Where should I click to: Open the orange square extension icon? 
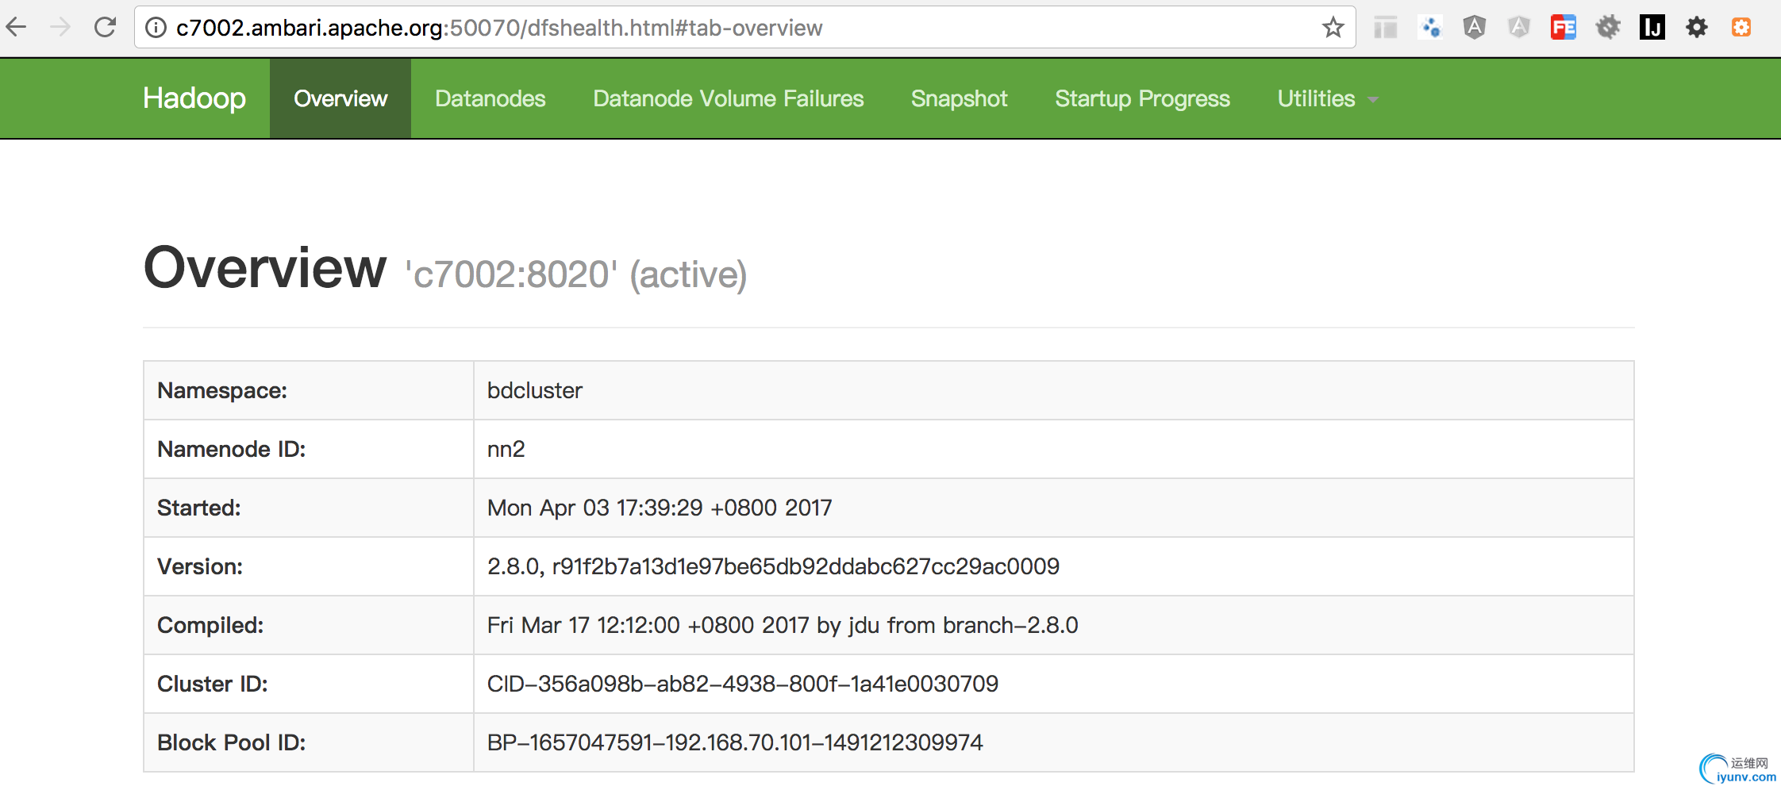(x=1741, y=28)
